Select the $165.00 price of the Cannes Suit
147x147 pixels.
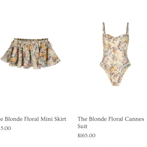(86, 136)
